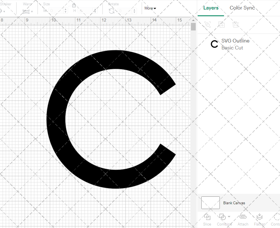Click the Delete layer trash icon
280x228 pixels.
[235, 25]
